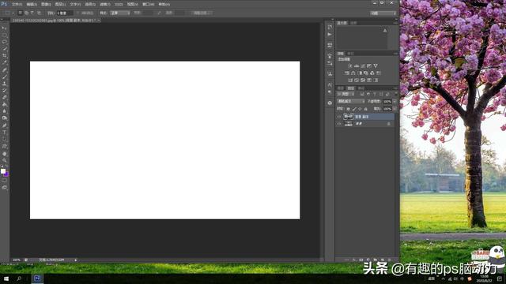
Task: Toggle visibility of the 背景 layer
Action: click(339, 124)
